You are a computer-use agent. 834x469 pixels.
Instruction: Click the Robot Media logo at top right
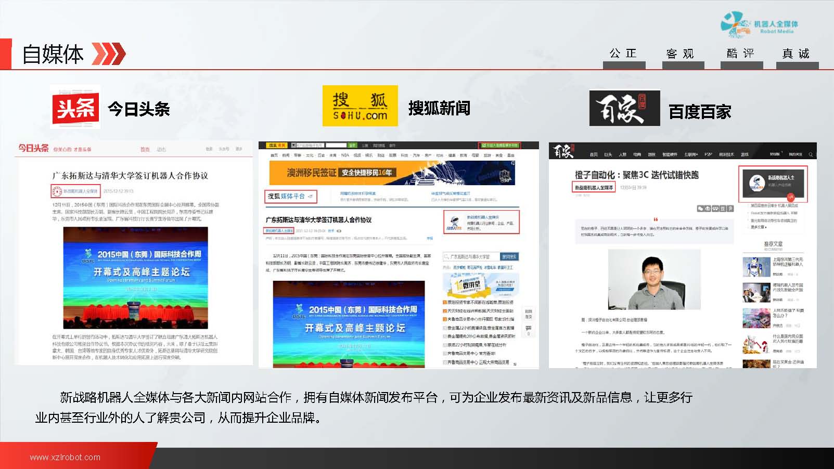(759, 24)
